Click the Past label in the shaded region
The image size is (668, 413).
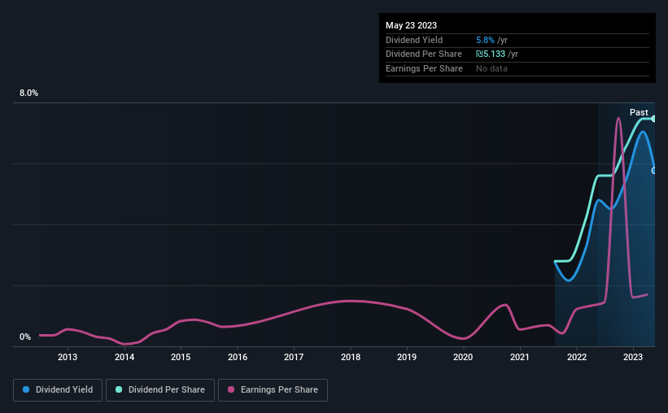tap(639, 112)
